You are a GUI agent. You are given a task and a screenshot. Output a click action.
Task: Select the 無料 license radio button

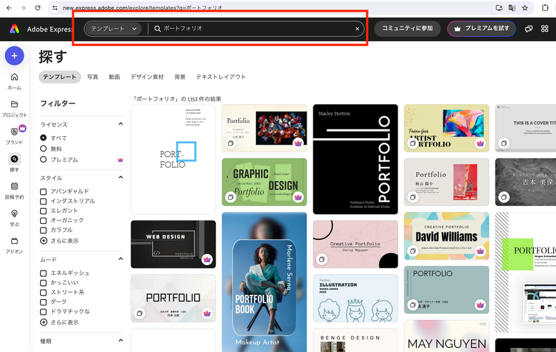point(43,149)
